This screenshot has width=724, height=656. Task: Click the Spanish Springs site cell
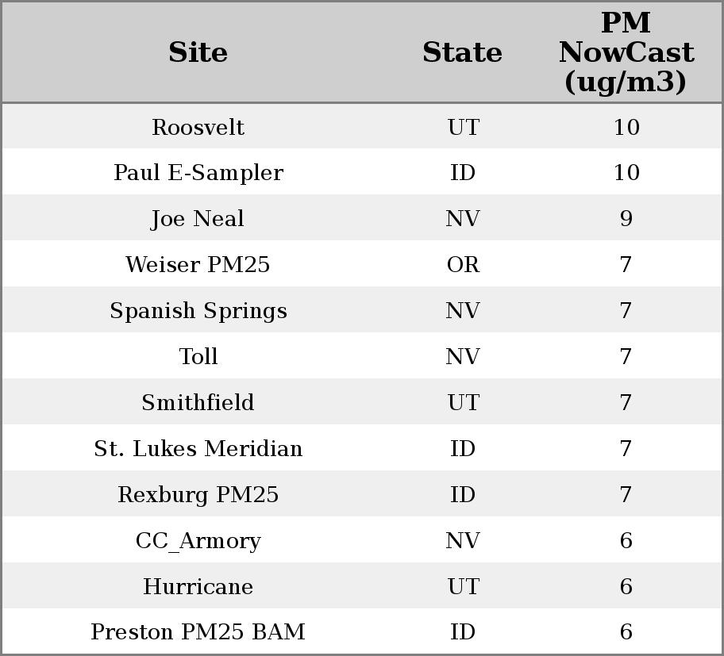(198, 311)
